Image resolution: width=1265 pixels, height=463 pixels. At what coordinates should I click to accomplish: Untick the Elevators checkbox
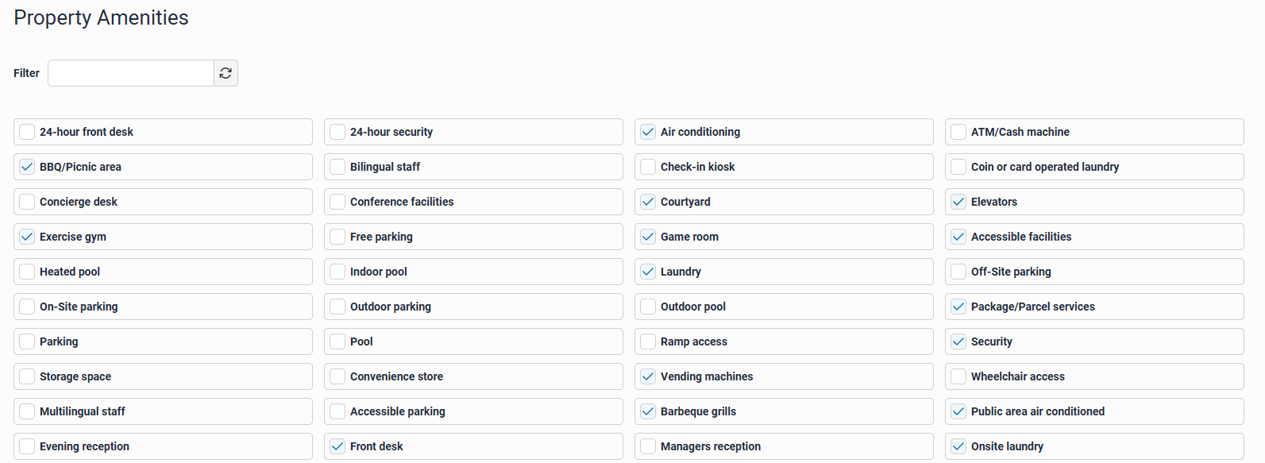click(958, 202)
